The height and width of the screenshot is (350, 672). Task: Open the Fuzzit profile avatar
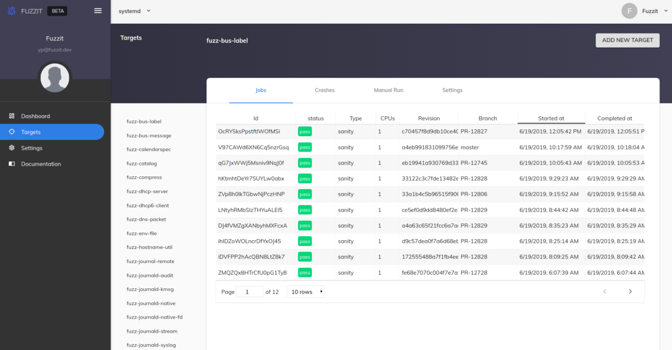(x=629, y=10)
